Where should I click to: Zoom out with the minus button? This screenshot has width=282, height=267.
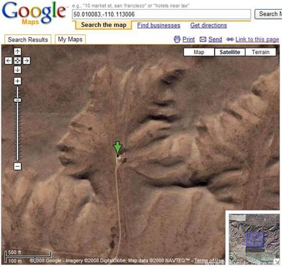[17, 166]
